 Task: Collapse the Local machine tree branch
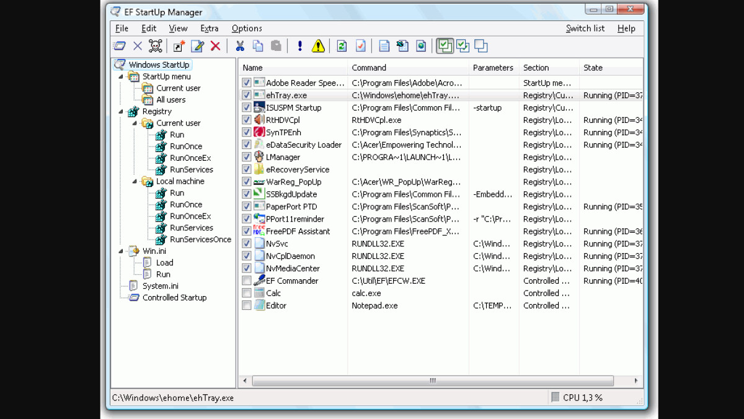coord(135,181)
